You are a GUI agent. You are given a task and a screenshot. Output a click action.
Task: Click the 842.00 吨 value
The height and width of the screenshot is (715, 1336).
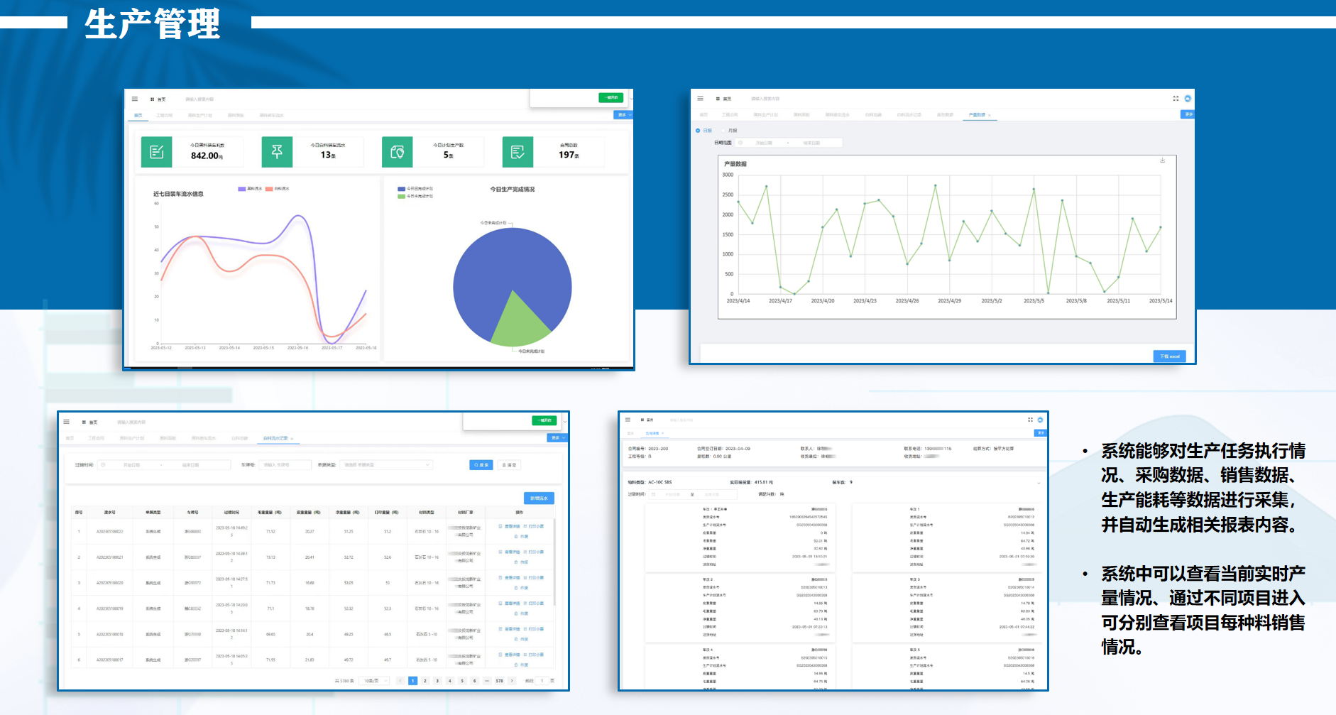[207, 156]
